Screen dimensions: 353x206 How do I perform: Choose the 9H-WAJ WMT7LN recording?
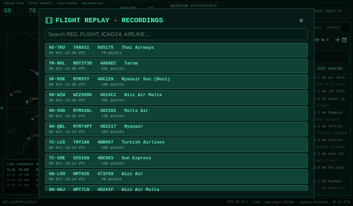coord(176,188)
